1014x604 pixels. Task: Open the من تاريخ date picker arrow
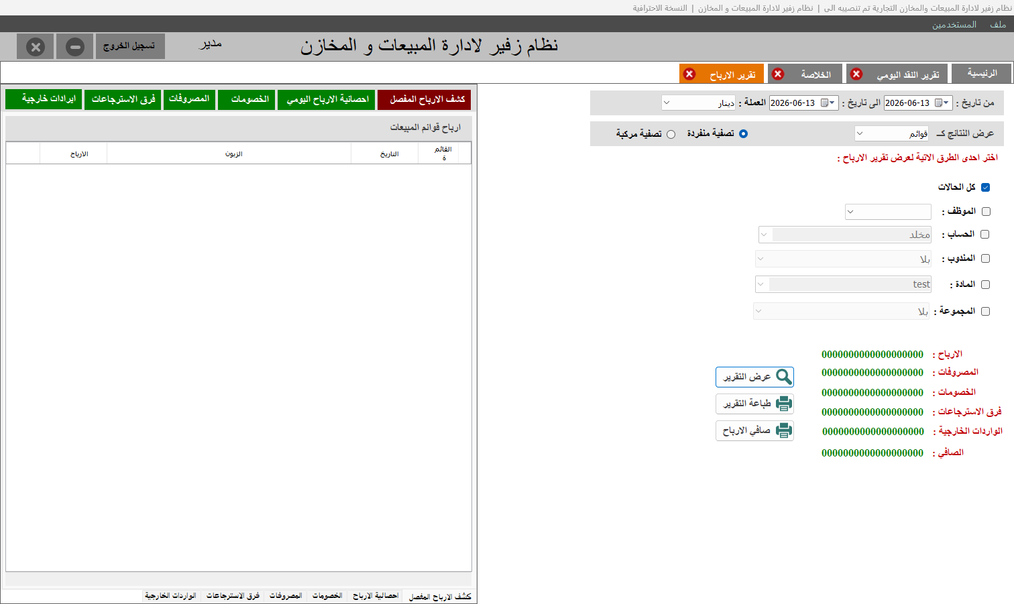click(x=947, y=103)
